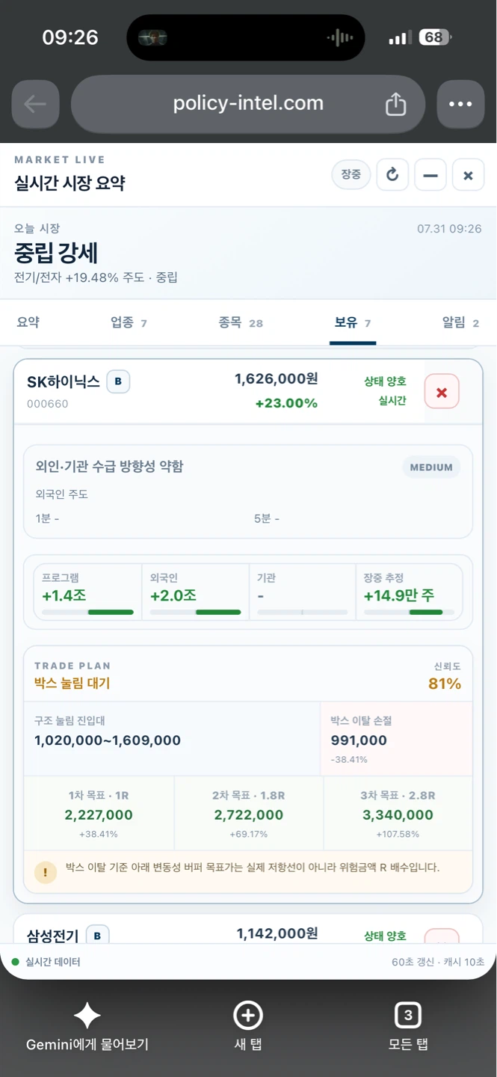Image resolution: width=497 pixels, height=1077 pixels.
Task: Switch to the 요약 tab
Action: coord(28,322)
